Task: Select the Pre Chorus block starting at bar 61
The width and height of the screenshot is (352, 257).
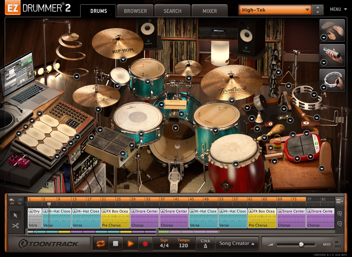Action: [262, 218]
